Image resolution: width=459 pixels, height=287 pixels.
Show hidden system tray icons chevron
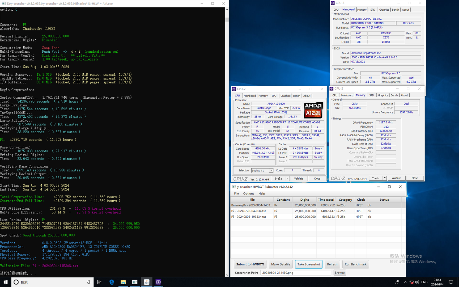pyautogui.click(x=406, y=282)
